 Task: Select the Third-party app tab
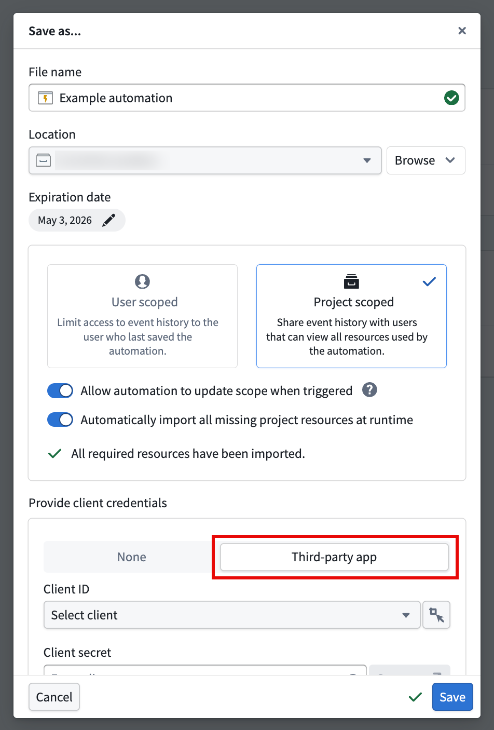pyautogui.click(x=334, y=557)
